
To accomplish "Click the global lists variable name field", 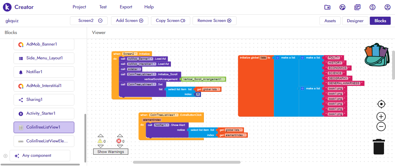I will [263, 58].
